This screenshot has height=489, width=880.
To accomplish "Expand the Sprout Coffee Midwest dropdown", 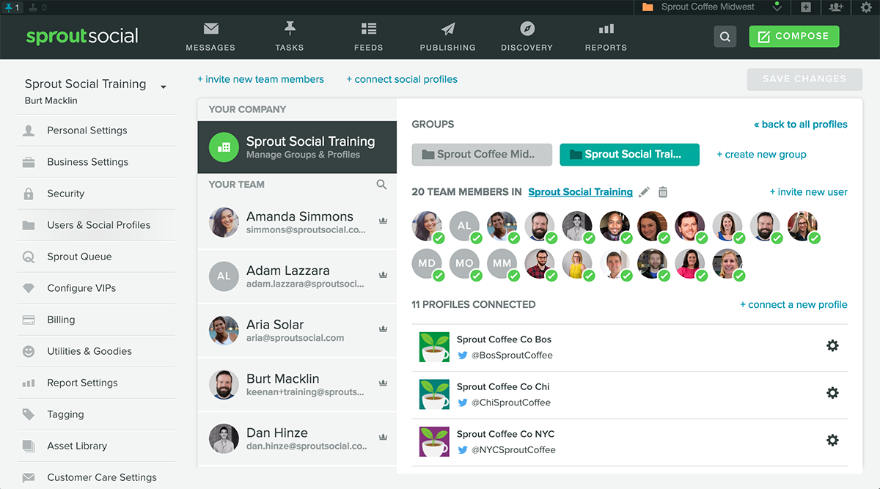I will pos(779,7).
